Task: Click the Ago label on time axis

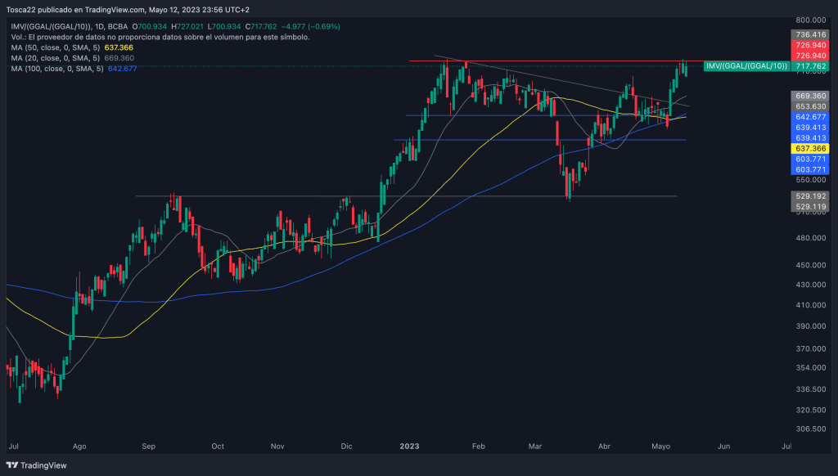Action: click(x=79, y=447)
